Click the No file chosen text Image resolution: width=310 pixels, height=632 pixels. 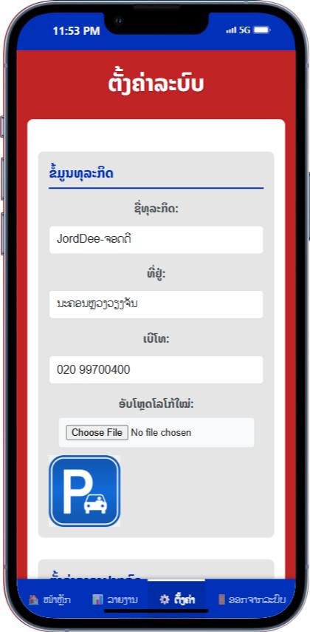[161, 432]
